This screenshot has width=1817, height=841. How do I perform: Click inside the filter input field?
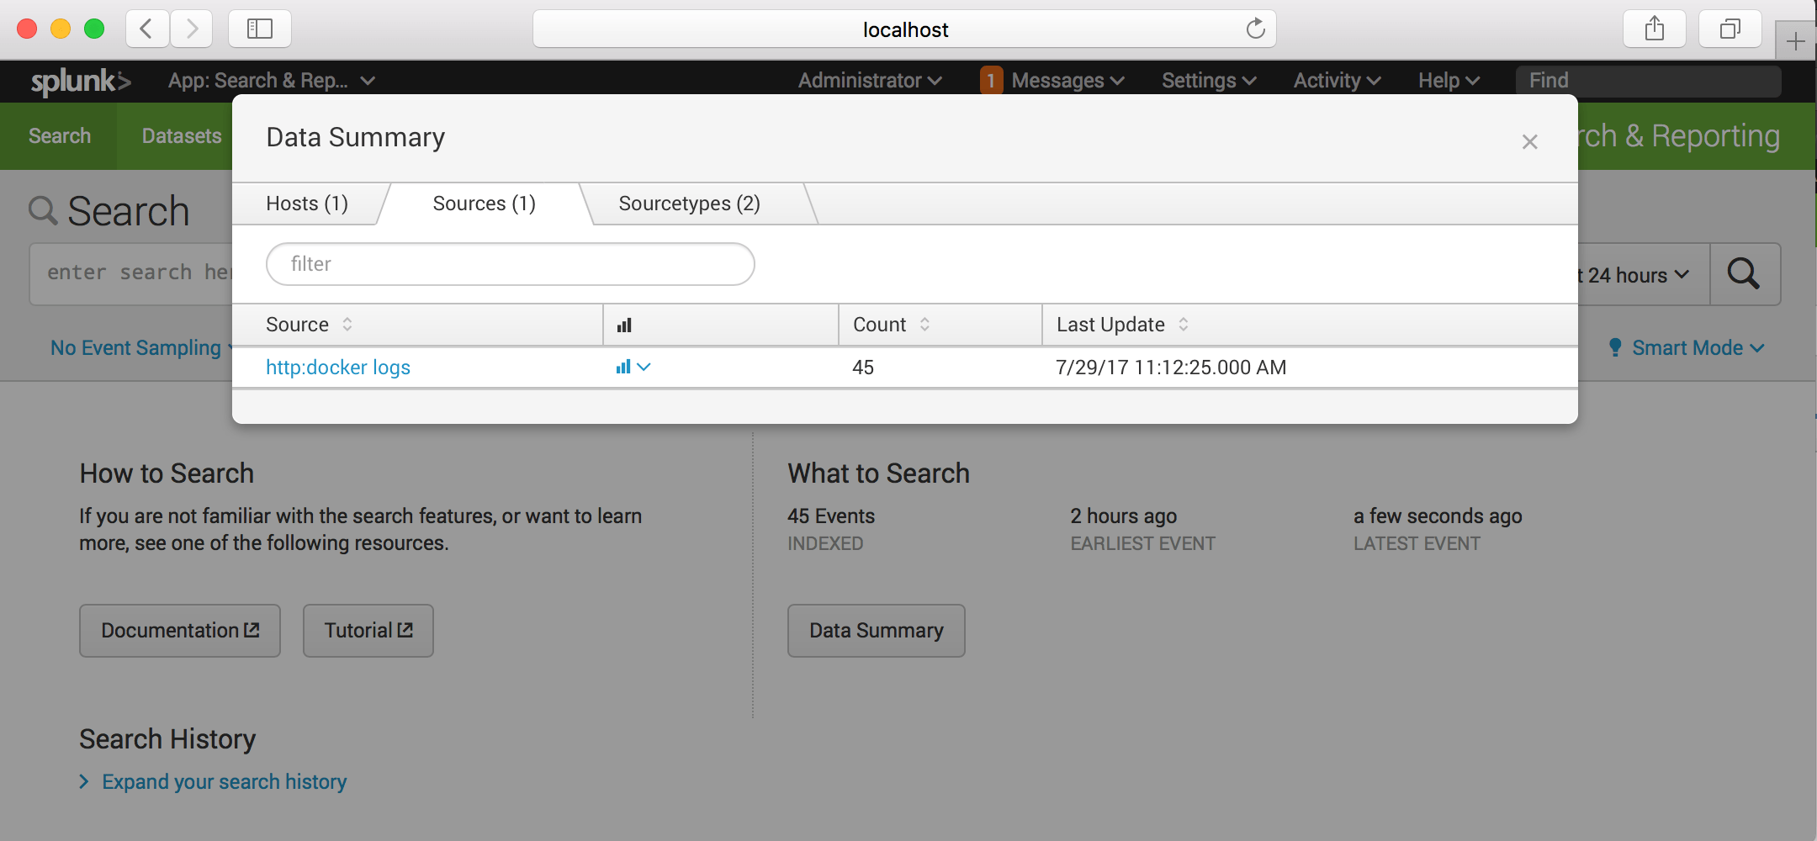510,263
